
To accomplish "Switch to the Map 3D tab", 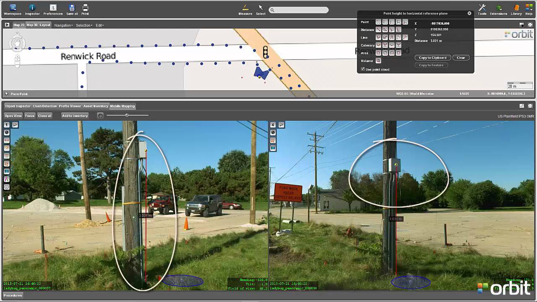I will pyautogui.click(x=32, y=25).
